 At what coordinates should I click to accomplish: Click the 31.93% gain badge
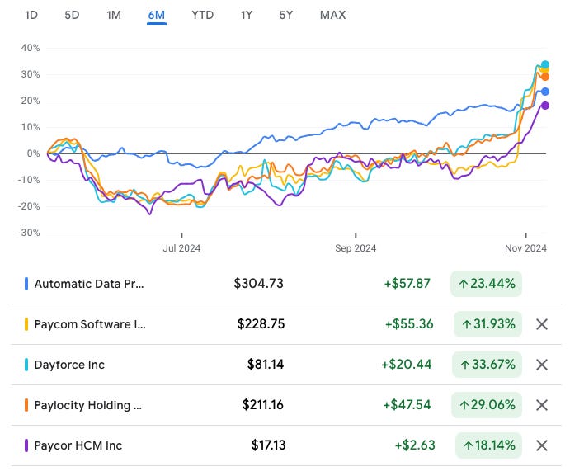(x=488, y=324)
